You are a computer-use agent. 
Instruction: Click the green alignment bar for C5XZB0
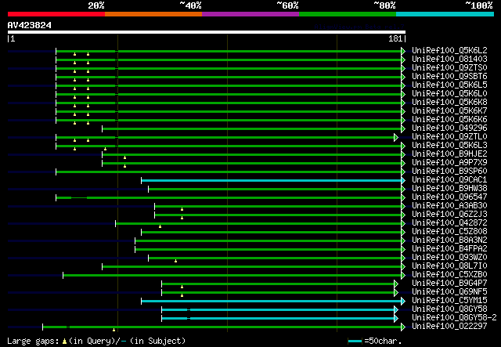point(232,276)
